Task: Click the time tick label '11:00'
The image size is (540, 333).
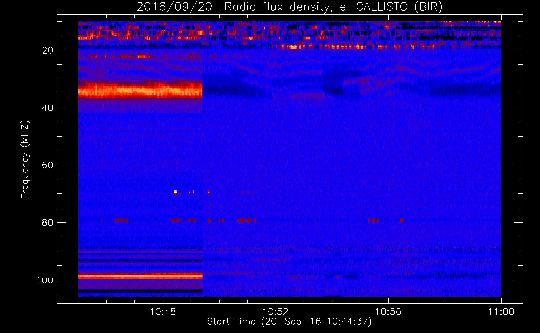Action: pos(501,312)
